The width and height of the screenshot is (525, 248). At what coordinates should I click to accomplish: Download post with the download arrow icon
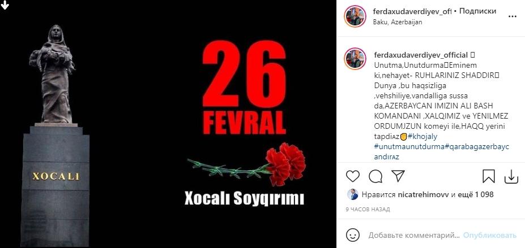tap(511, 177)
